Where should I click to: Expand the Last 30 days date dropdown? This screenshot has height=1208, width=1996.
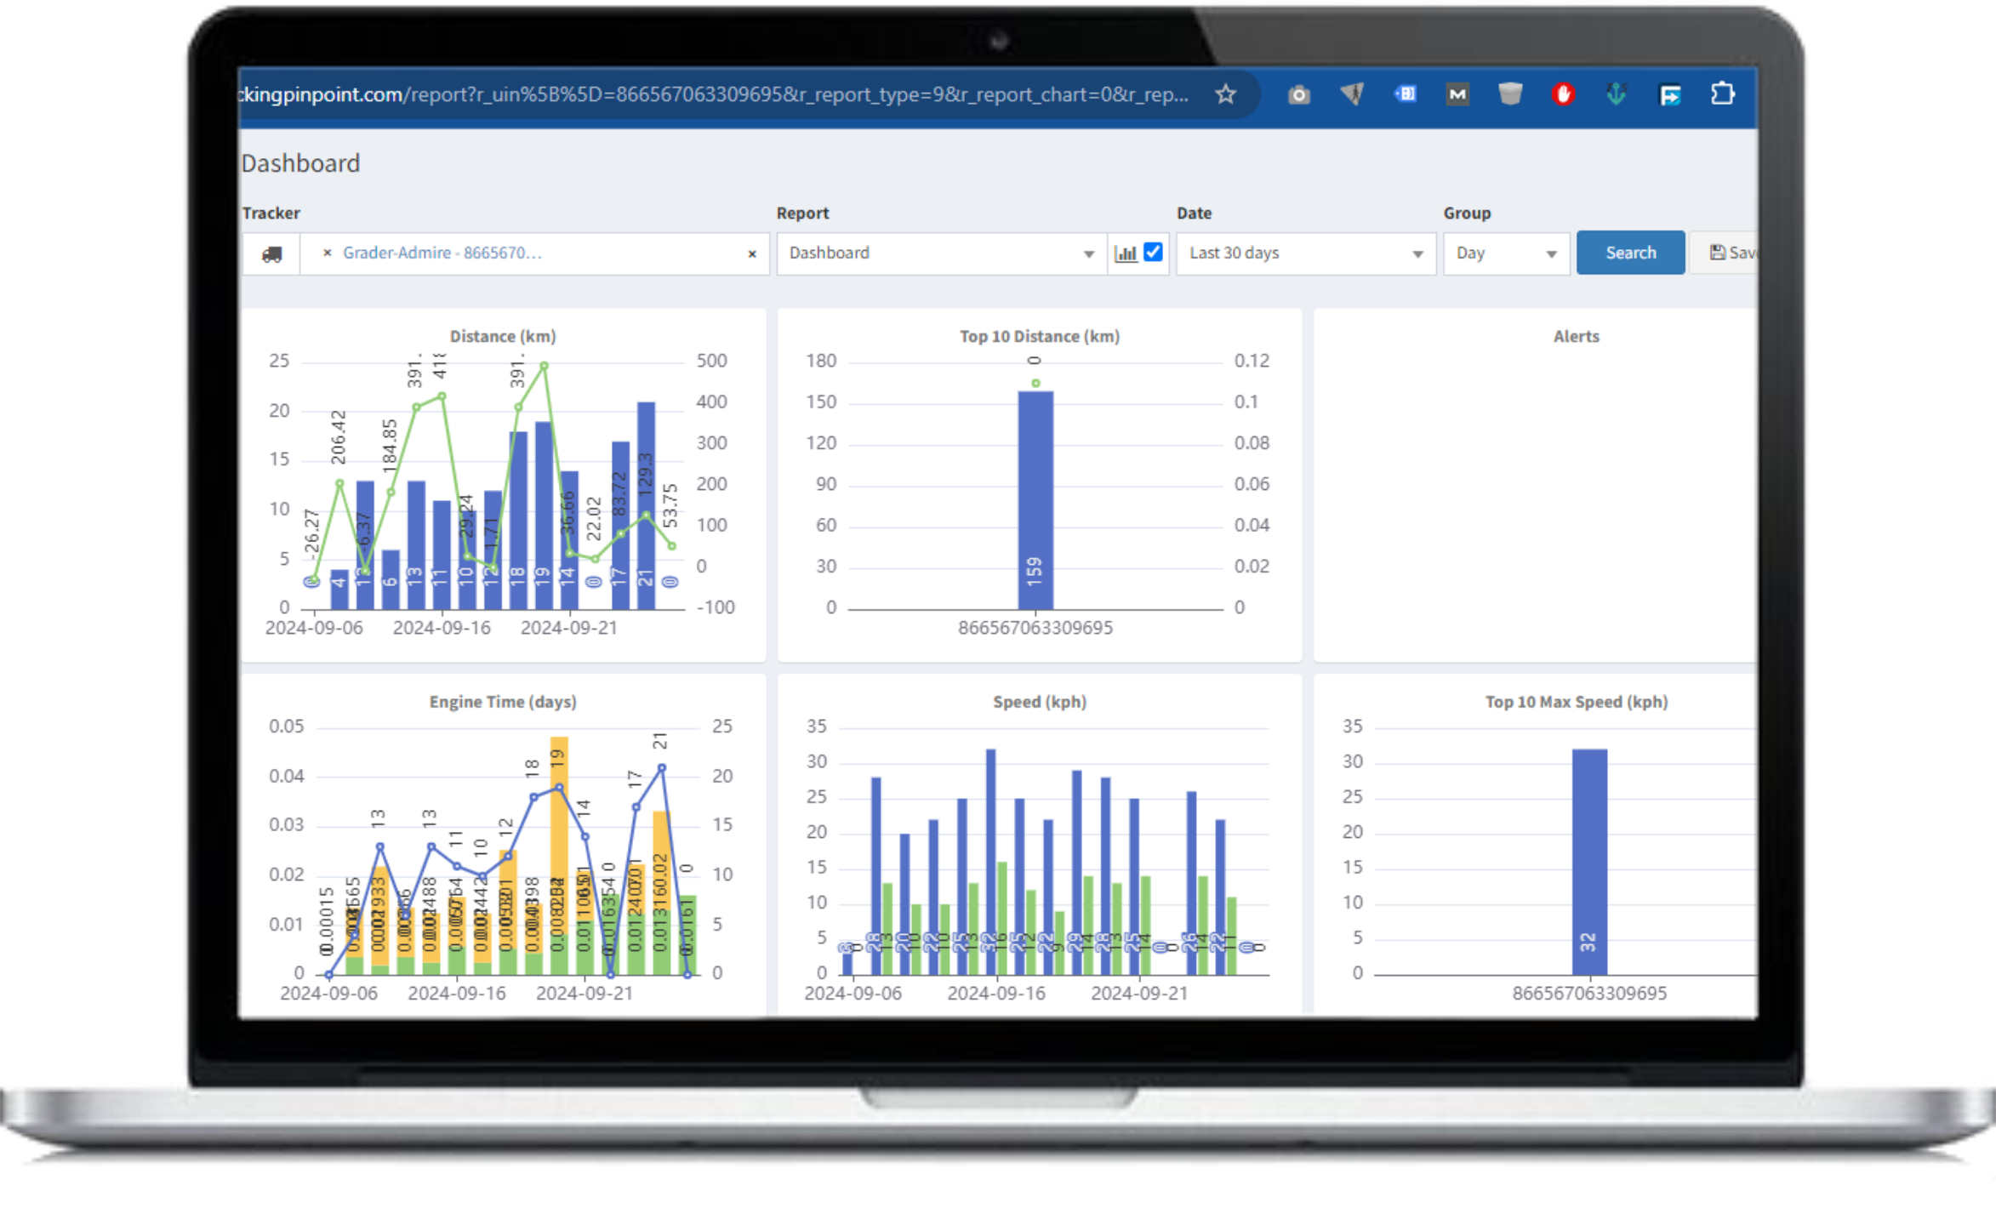(x=1305, y=254)
